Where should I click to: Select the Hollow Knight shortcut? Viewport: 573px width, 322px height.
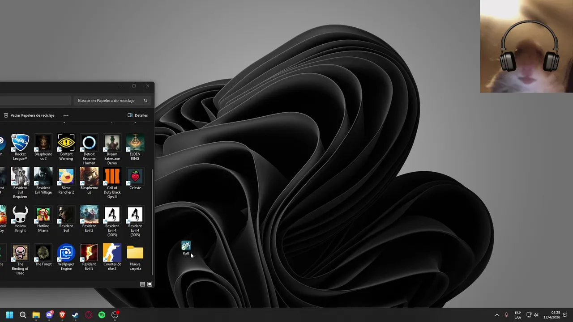(x=20, y=219)
